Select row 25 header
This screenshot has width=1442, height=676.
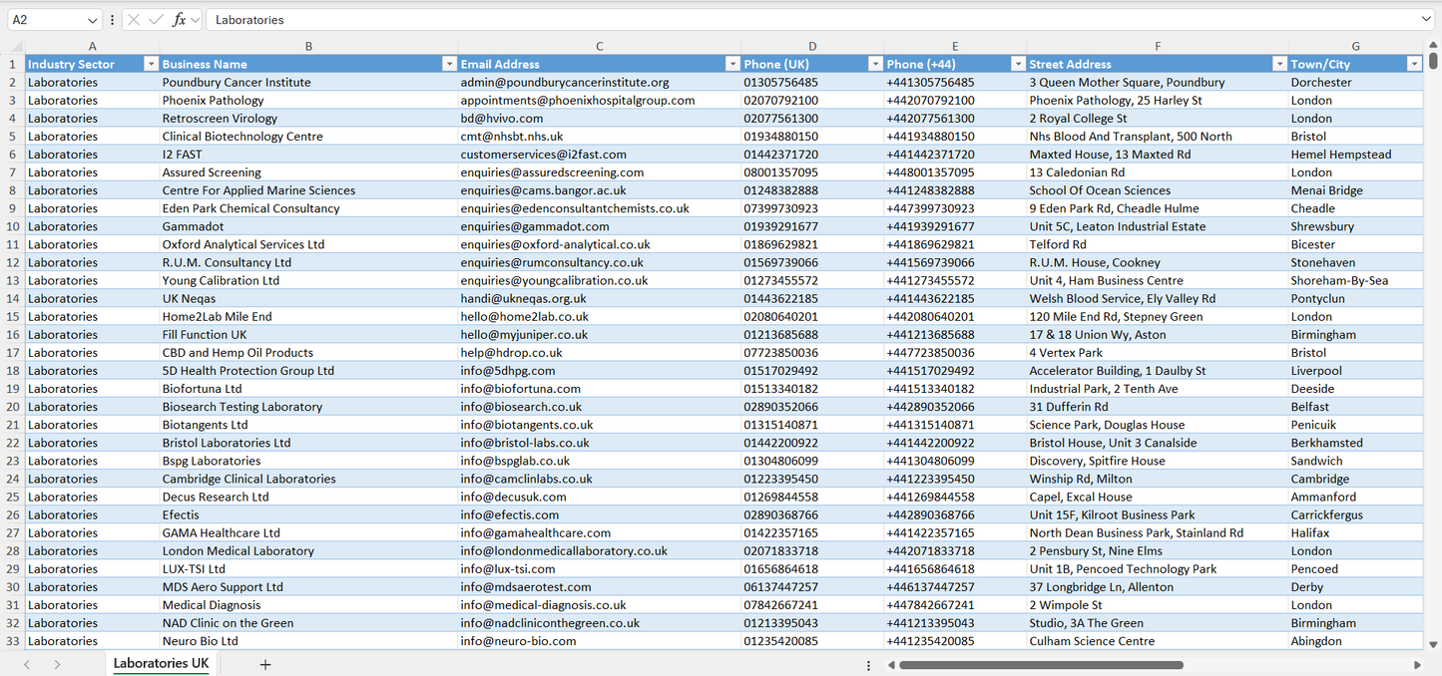coord(13,497)
